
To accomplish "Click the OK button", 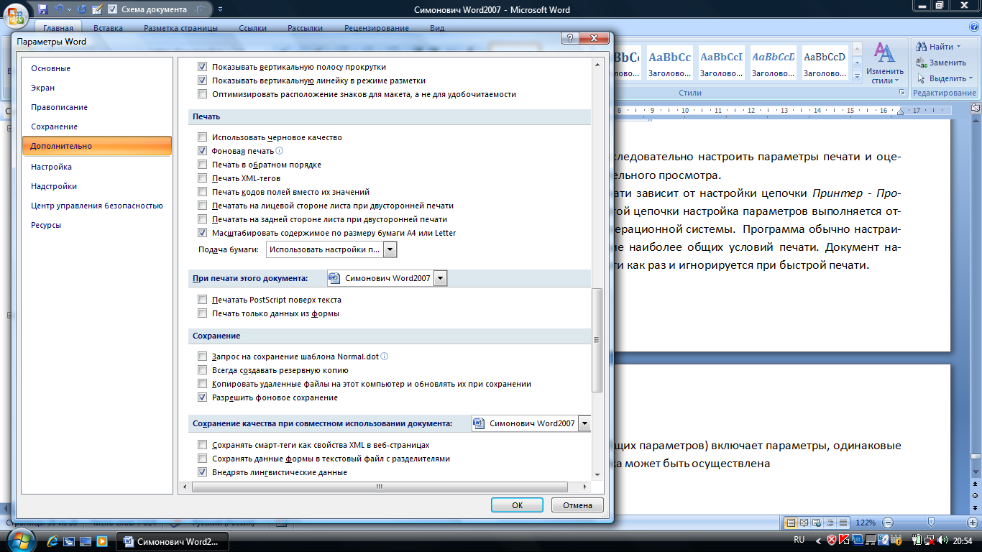I will [x=517, y=505].
